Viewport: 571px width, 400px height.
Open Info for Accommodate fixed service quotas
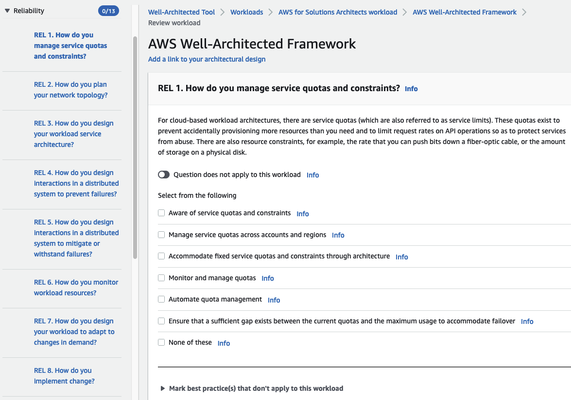(x=402, y=257)
